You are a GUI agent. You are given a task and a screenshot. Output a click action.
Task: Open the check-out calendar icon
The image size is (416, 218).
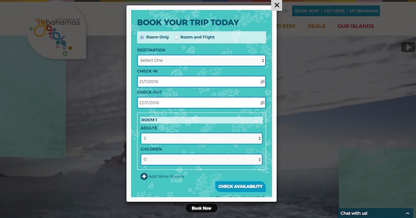click(262, 103)
